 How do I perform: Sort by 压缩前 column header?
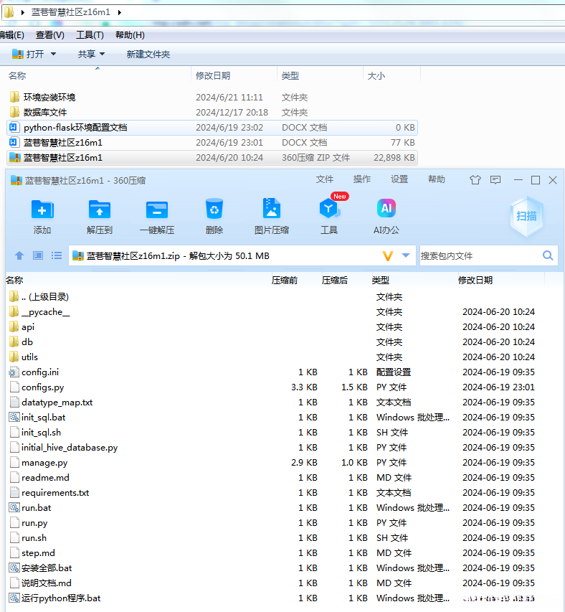285,281
